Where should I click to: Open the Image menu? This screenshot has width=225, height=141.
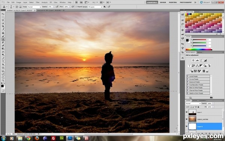(x=19, y=2)
